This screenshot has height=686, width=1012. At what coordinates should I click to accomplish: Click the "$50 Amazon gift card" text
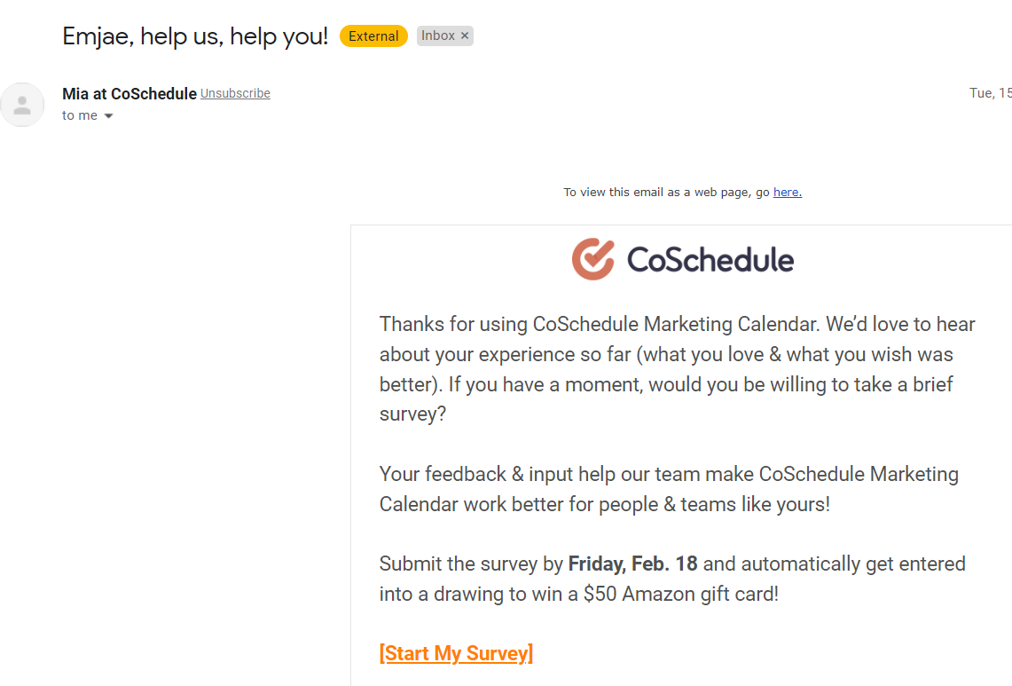point(679,594)
